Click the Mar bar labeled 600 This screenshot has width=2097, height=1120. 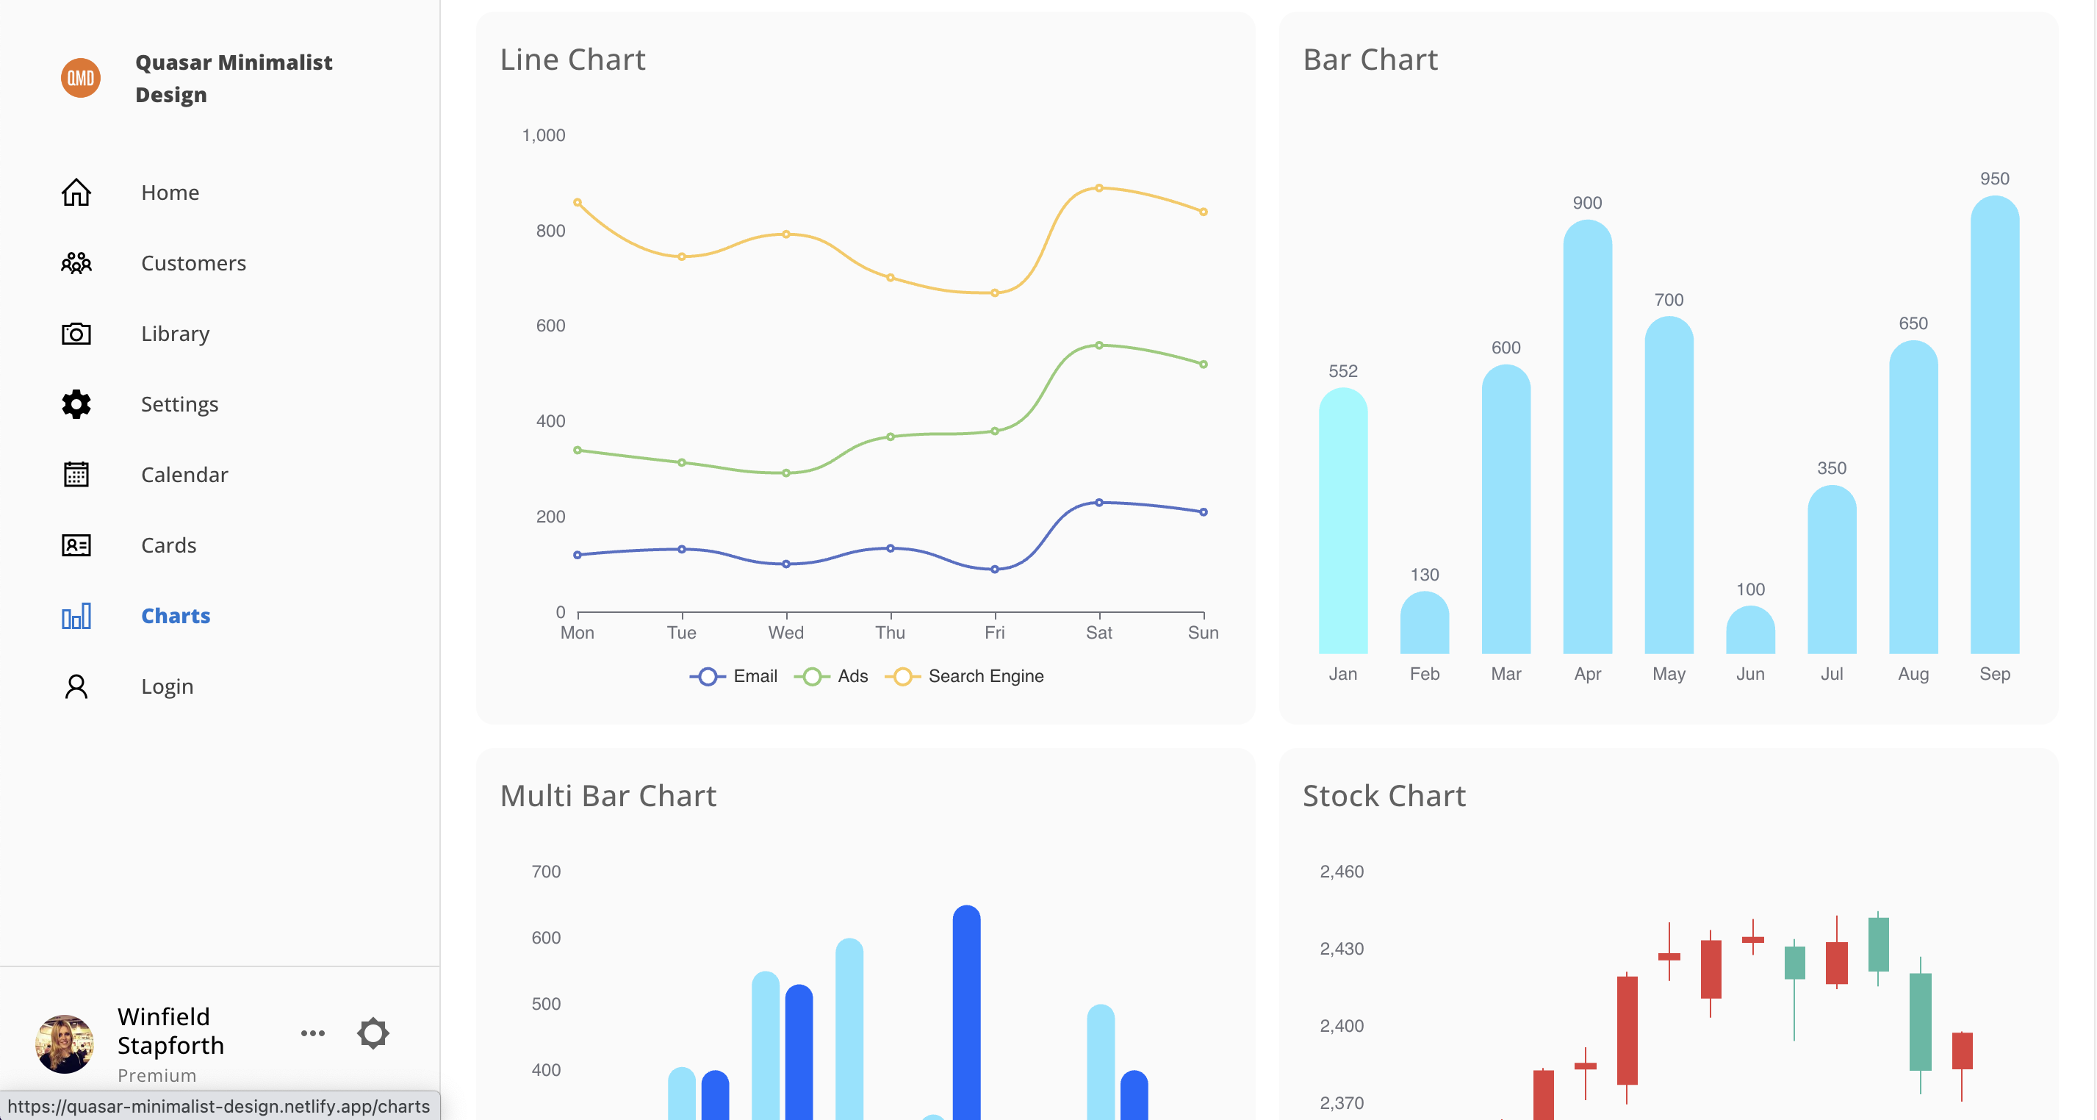click(x=1506, y=509)
